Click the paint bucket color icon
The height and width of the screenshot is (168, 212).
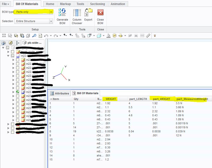(109, 36)
